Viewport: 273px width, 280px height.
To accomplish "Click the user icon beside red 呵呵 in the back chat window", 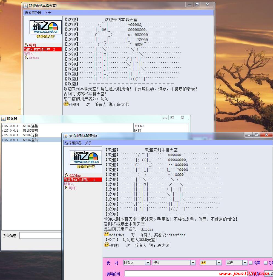I will (x=26, y=45).
